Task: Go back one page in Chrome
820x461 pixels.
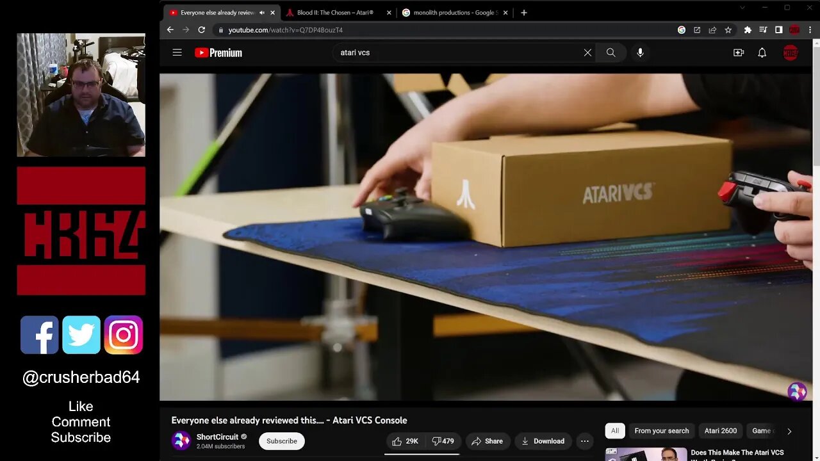Action: coord(170,30)
